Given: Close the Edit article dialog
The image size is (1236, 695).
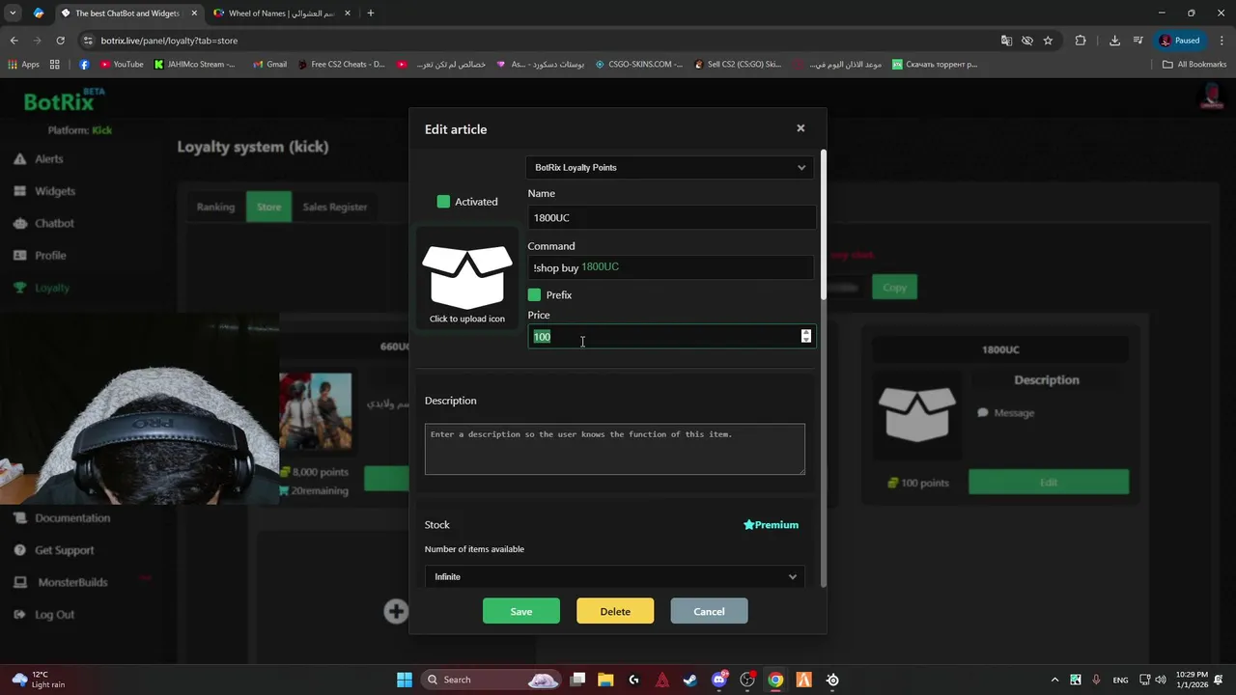Looking at the screenshot, I should [x=801, y=128].
